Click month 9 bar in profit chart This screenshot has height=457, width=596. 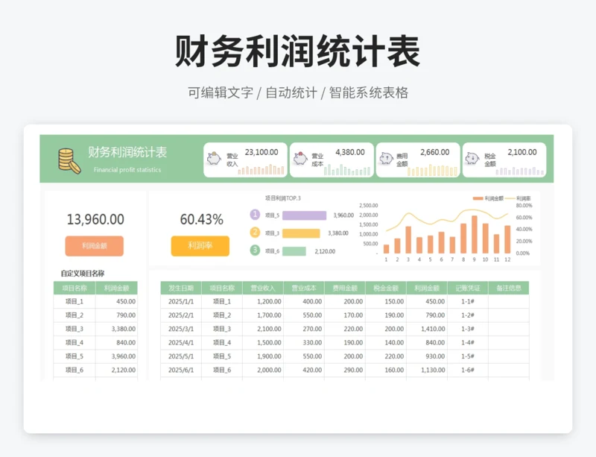(475, 234)
